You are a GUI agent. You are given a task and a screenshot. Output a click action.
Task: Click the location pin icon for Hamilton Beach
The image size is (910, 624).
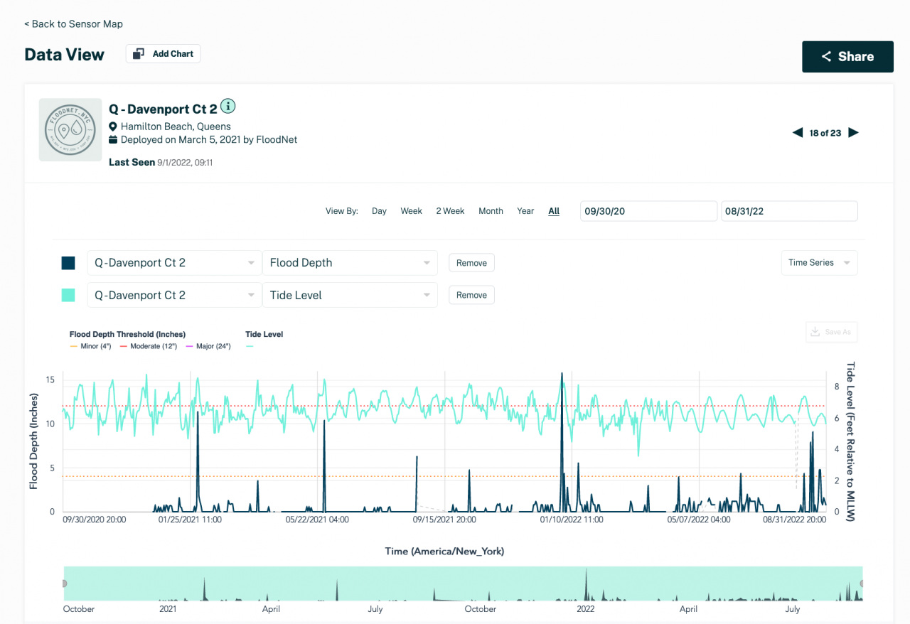[x=112, y=126]
